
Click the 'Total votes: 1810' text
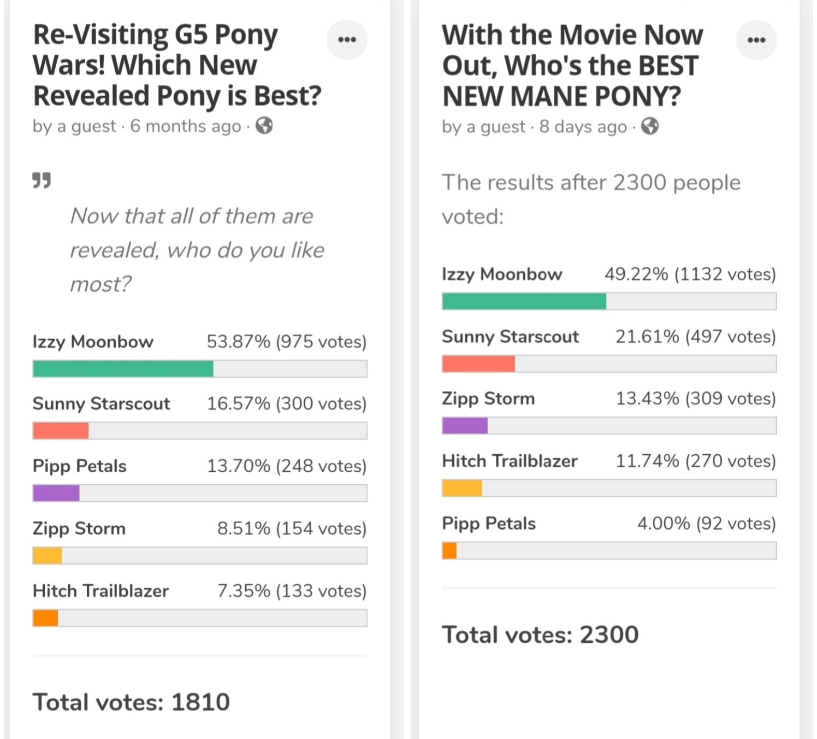(x=131, y=702)
